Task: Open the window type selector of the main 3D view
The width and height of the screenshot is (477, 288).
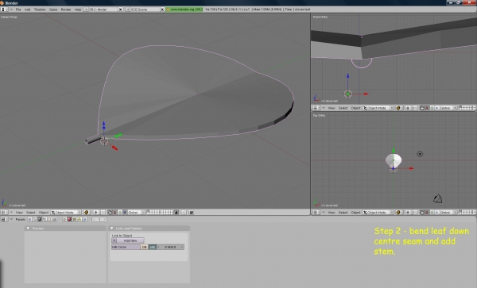Action: [x=4, y=213]
